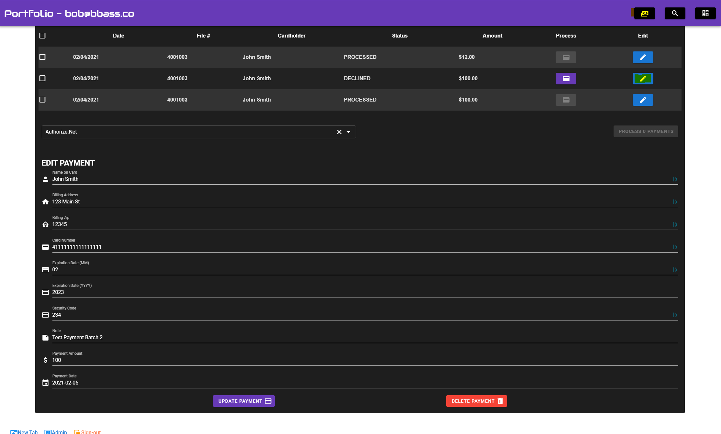Viewport: 721px width, 434px height.
Task: Sort by the Status column header
Action: tap(400, 36)
